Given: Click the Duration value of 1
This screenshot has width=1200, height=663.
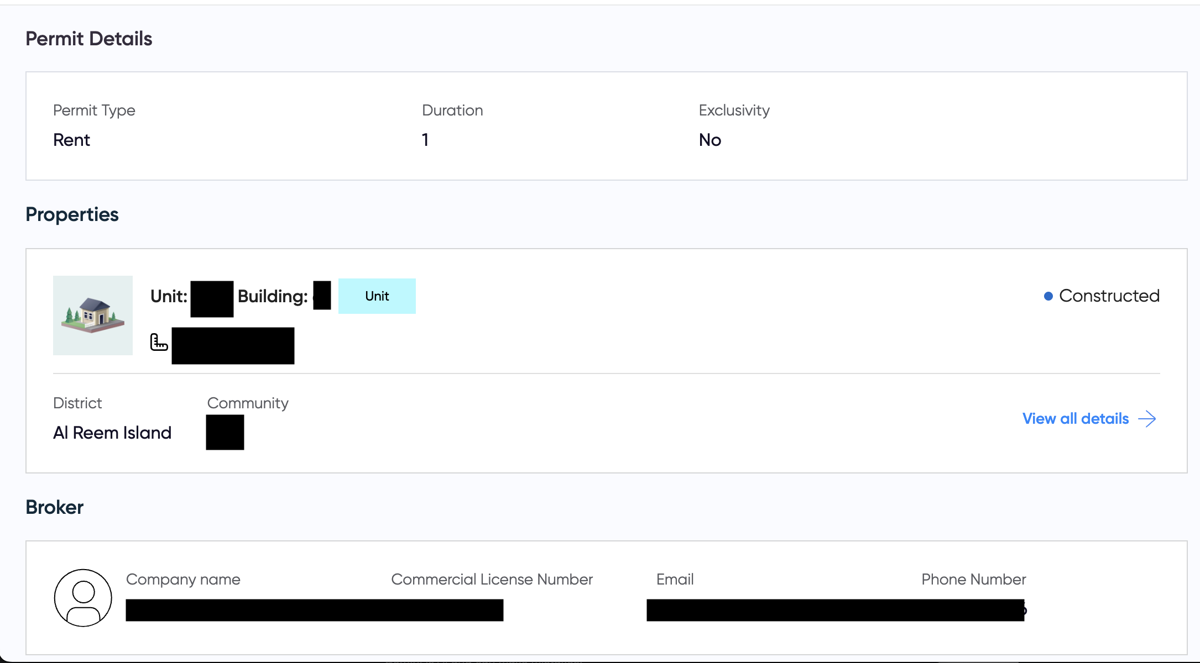Looking at the screenshot, I should [425, 140].
